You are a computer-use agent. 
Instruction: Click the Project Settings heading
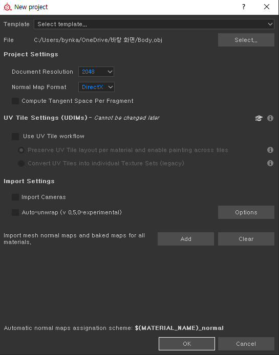[x=31, y=54]
